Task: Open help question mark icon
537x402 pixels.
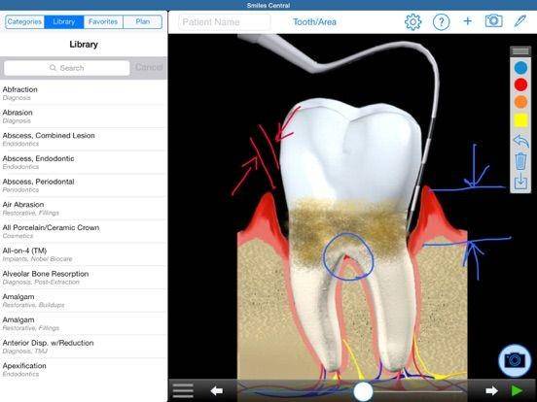Action: [441, 22]
